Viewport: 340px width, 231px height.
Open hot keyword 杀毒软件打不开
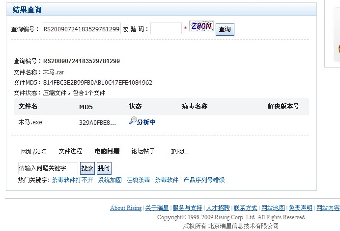coord(72,180)
